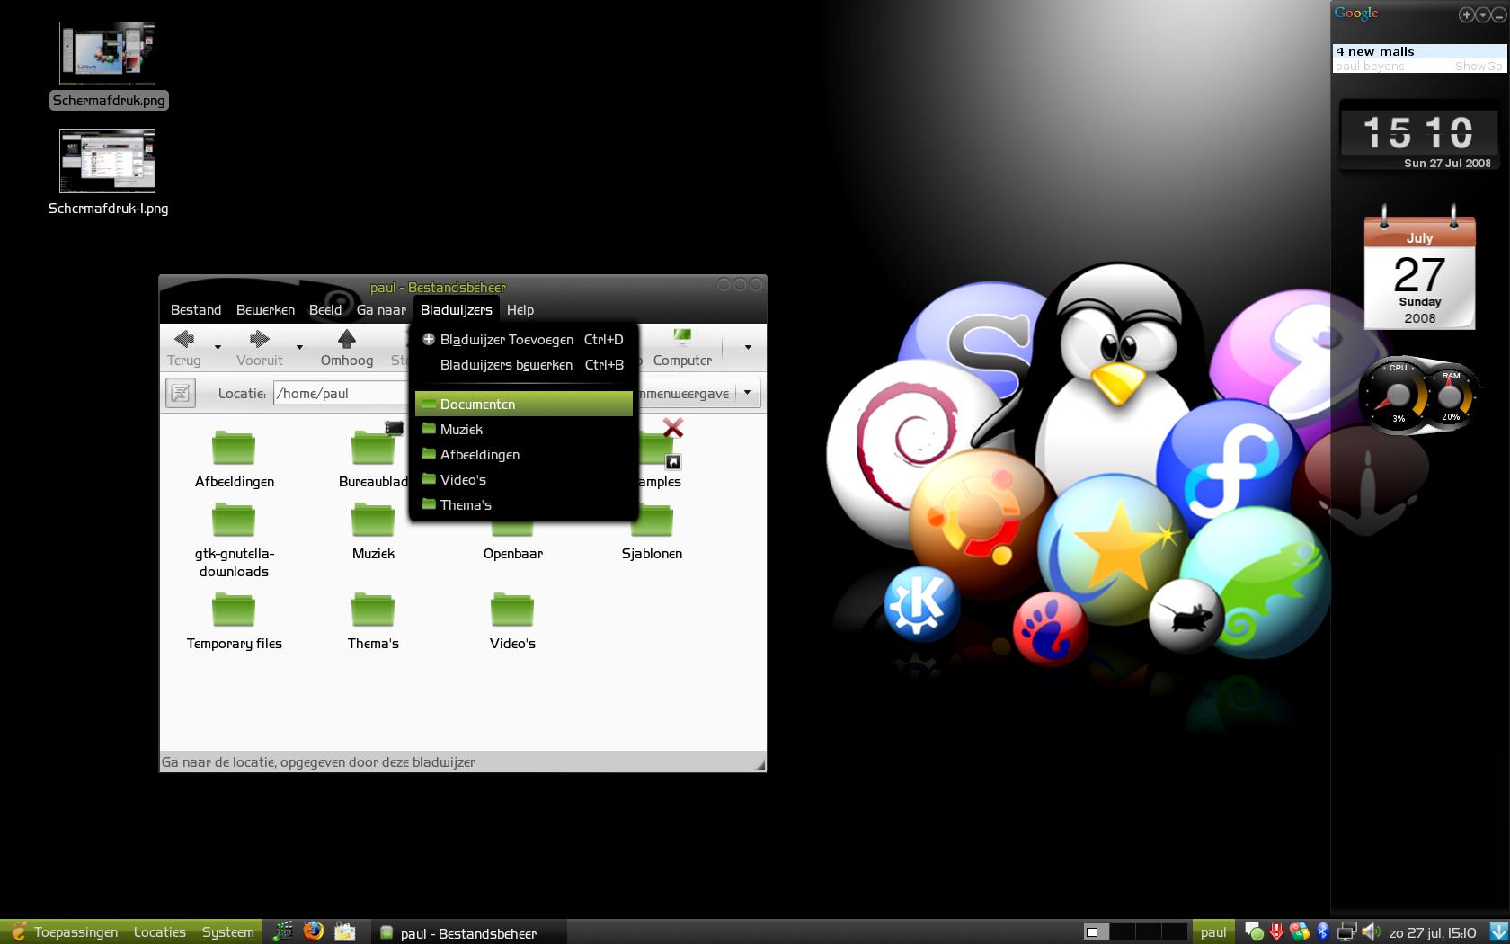Click the flip clock gadget

(1419, 135)
